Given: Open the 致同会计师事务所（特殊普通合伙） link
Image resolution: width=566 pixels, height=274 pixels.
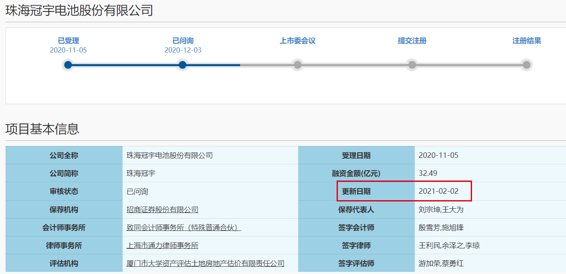Looking at the screenshot, I should 184,227.
